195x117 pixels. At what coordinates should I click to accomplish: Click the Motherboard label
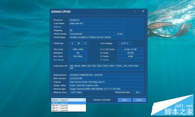point(60,75)
